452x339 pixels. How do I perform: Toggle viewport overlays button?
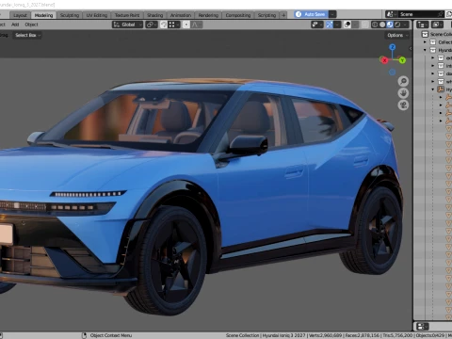(x=347, y=24)
